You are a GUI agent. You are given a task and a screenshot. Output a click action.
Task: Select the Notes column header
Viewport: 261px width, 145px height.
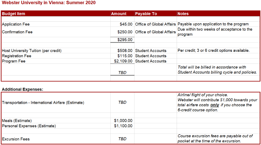(x=183, y=14)
